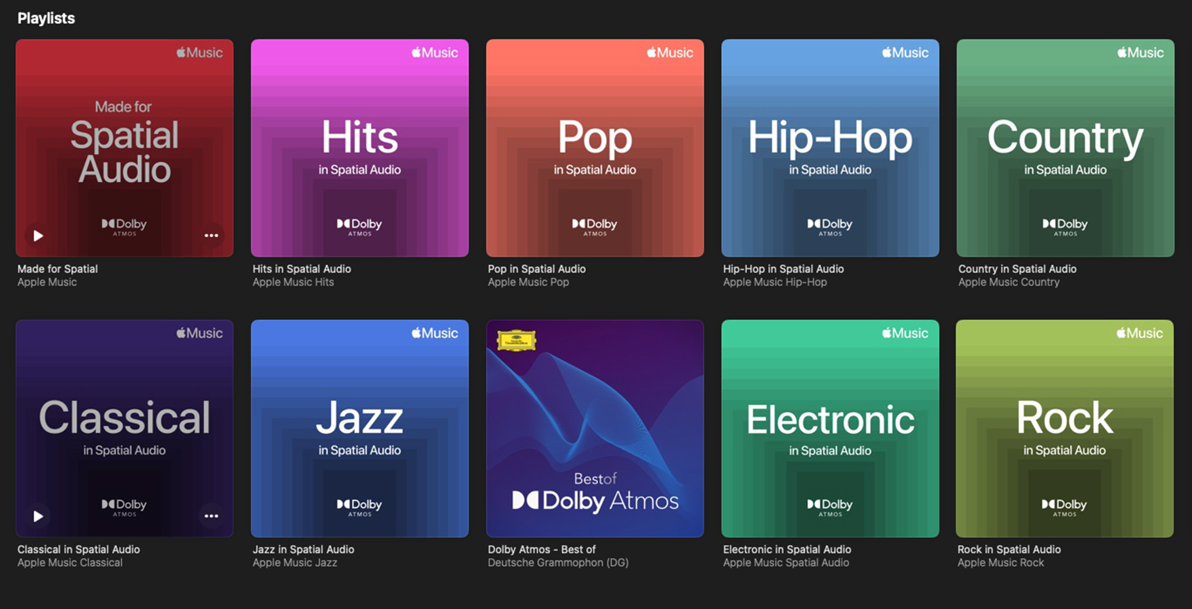Open curator 'Apple Music Spatial Audio'
Screen dimensions: 1192x609
tap(786, 563)
